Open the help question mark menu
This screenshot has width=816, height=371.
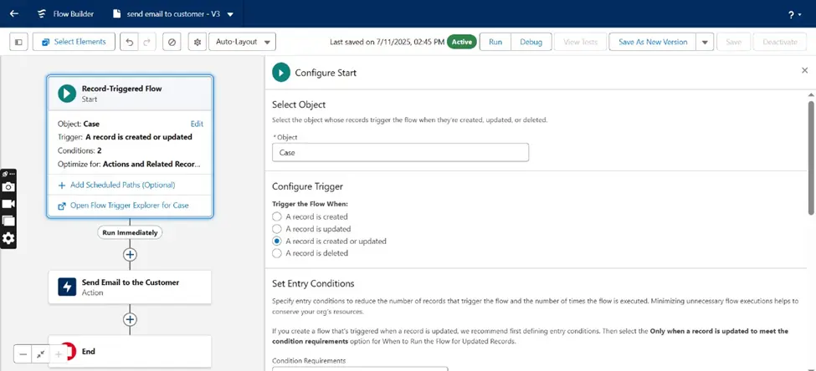point(794,14)
